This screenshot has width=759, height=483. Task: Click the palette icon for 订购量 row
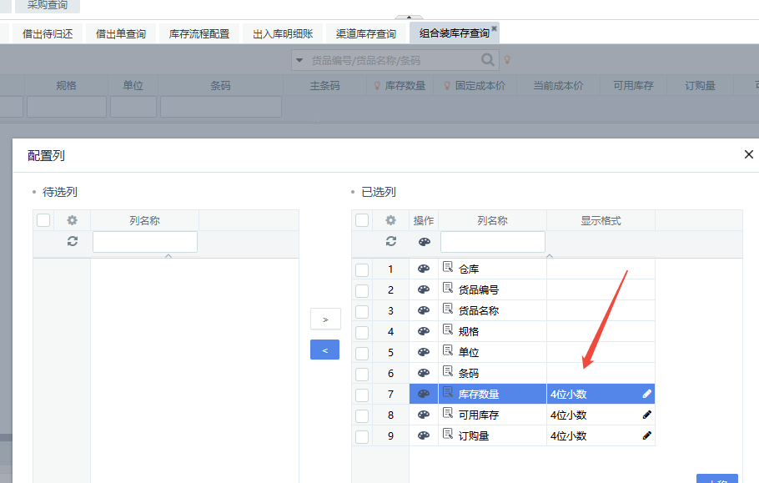(424, 435)
